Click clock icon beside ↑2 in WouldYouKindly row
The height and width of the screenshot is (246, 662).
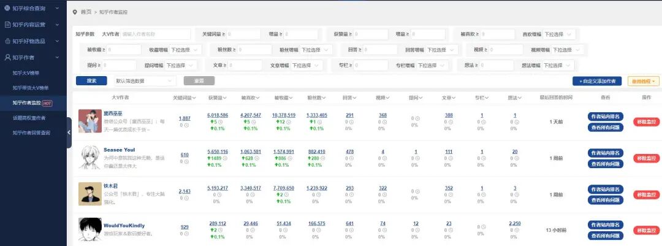(222, 231)
